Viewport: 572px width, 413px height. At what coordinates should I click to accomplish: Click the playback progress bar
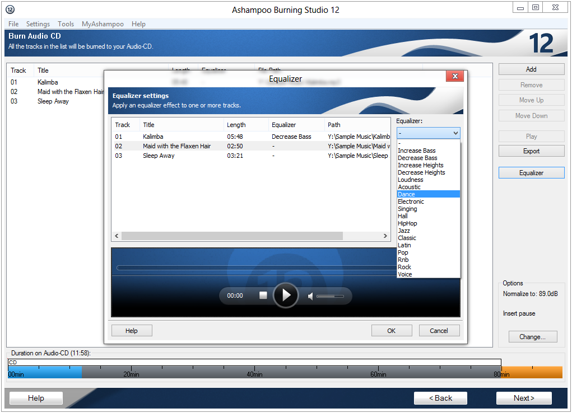click(257, 268)
